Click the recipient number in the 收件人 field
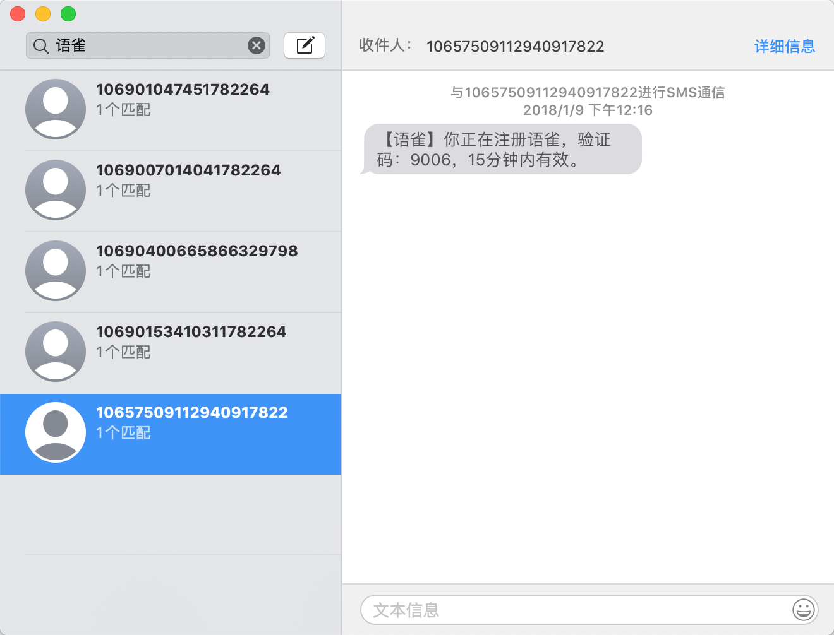 [515, 46]
